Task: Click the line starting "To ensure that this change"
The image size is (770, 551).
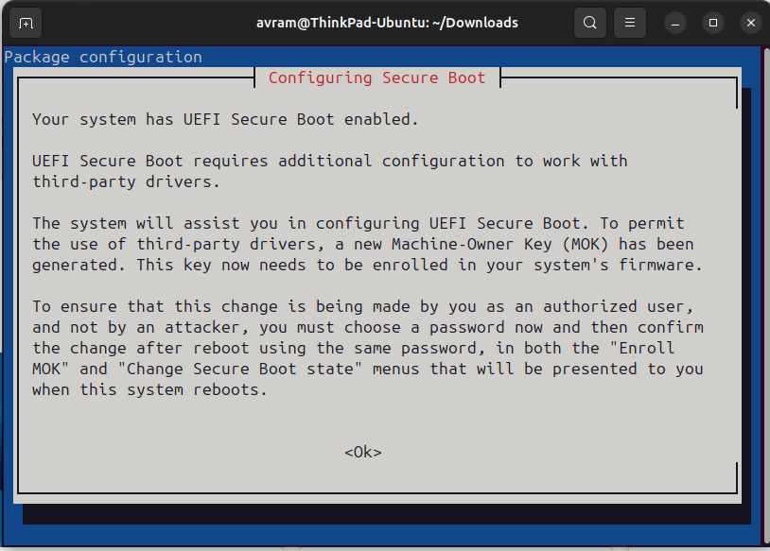Action: coord(363,306)
